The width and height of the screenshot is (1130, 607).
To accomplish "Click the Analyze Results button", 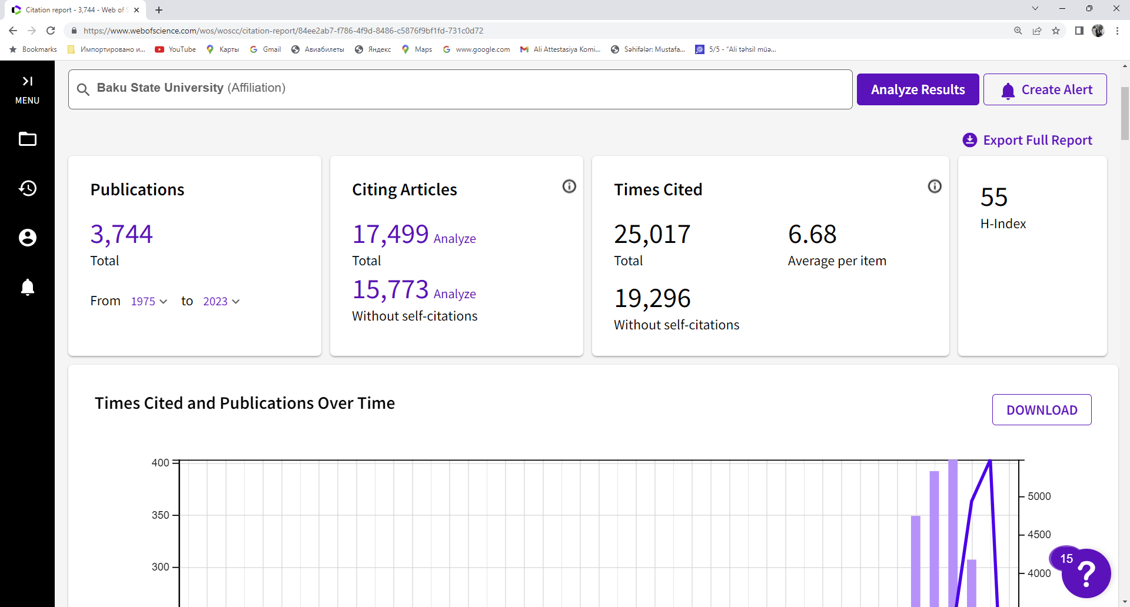I will [x=918, y=89].
